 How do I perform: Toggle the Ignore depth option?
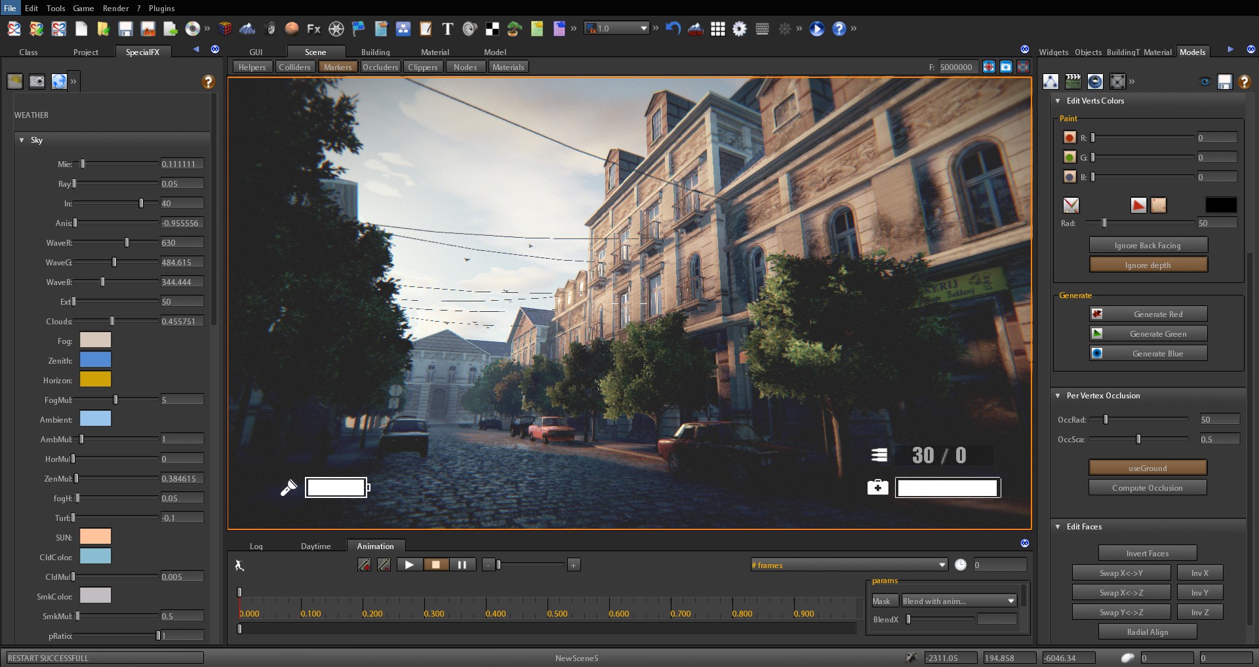(1148, 265)
